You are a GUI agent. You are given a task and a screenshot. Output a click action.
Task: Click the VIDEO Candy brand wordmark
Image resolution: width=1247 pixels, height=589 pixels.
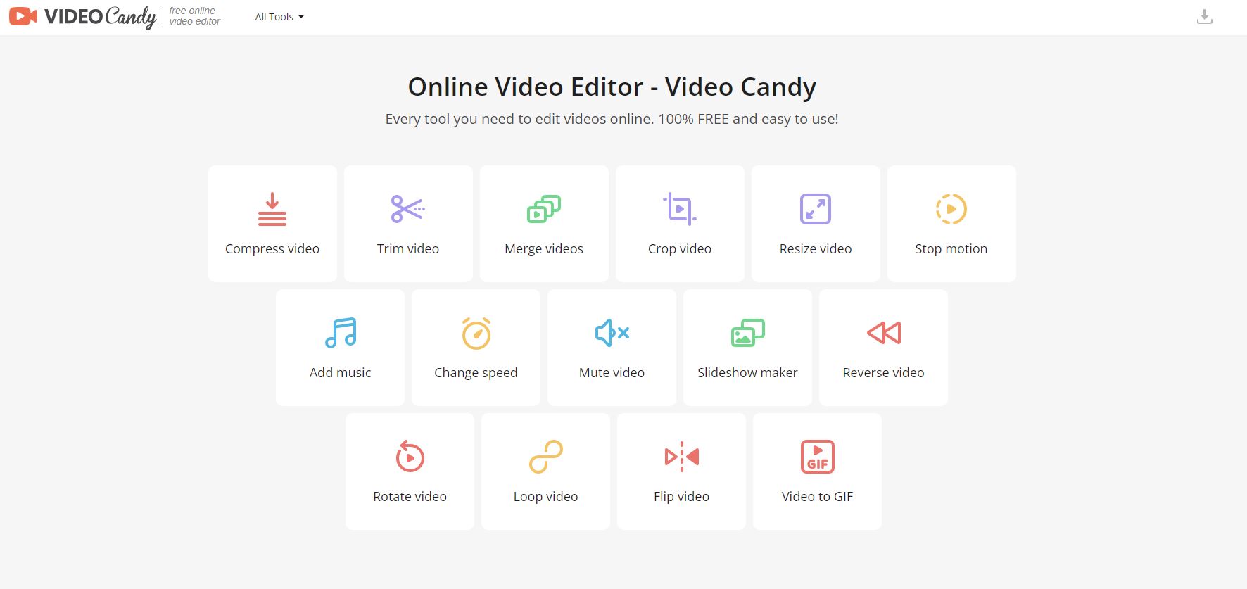(100, 17)
